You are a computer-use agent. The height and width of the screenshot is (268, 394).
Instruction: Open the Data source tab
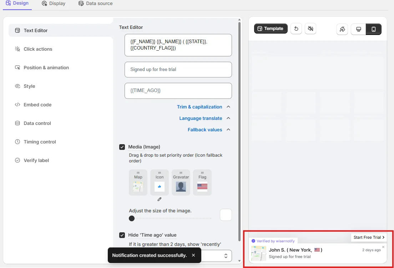point(95,4)
